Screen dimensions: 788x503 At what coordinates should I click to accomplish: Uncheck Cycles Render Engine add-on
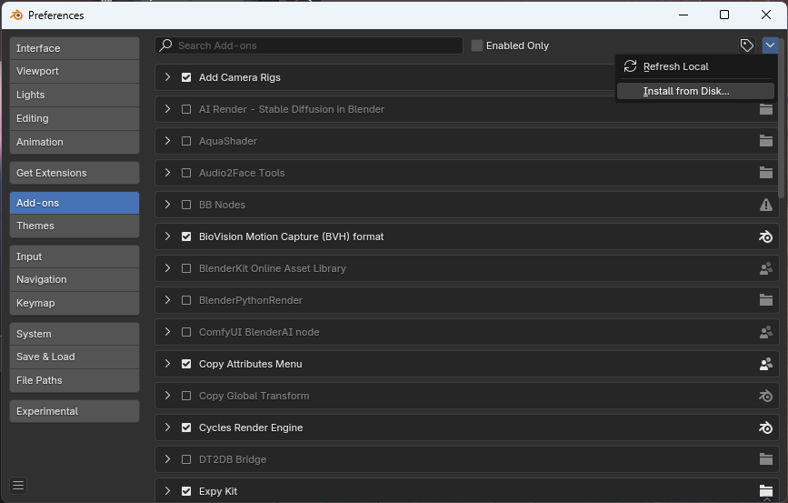point(186,428)
